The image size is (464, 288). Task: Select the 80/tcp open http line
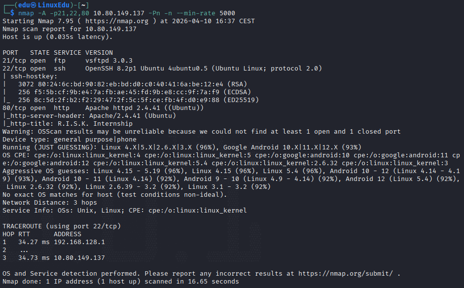point(103,108)
